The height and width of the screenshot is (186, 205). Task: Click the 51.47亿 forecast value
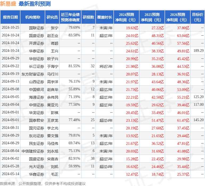(x=158, y=120)
